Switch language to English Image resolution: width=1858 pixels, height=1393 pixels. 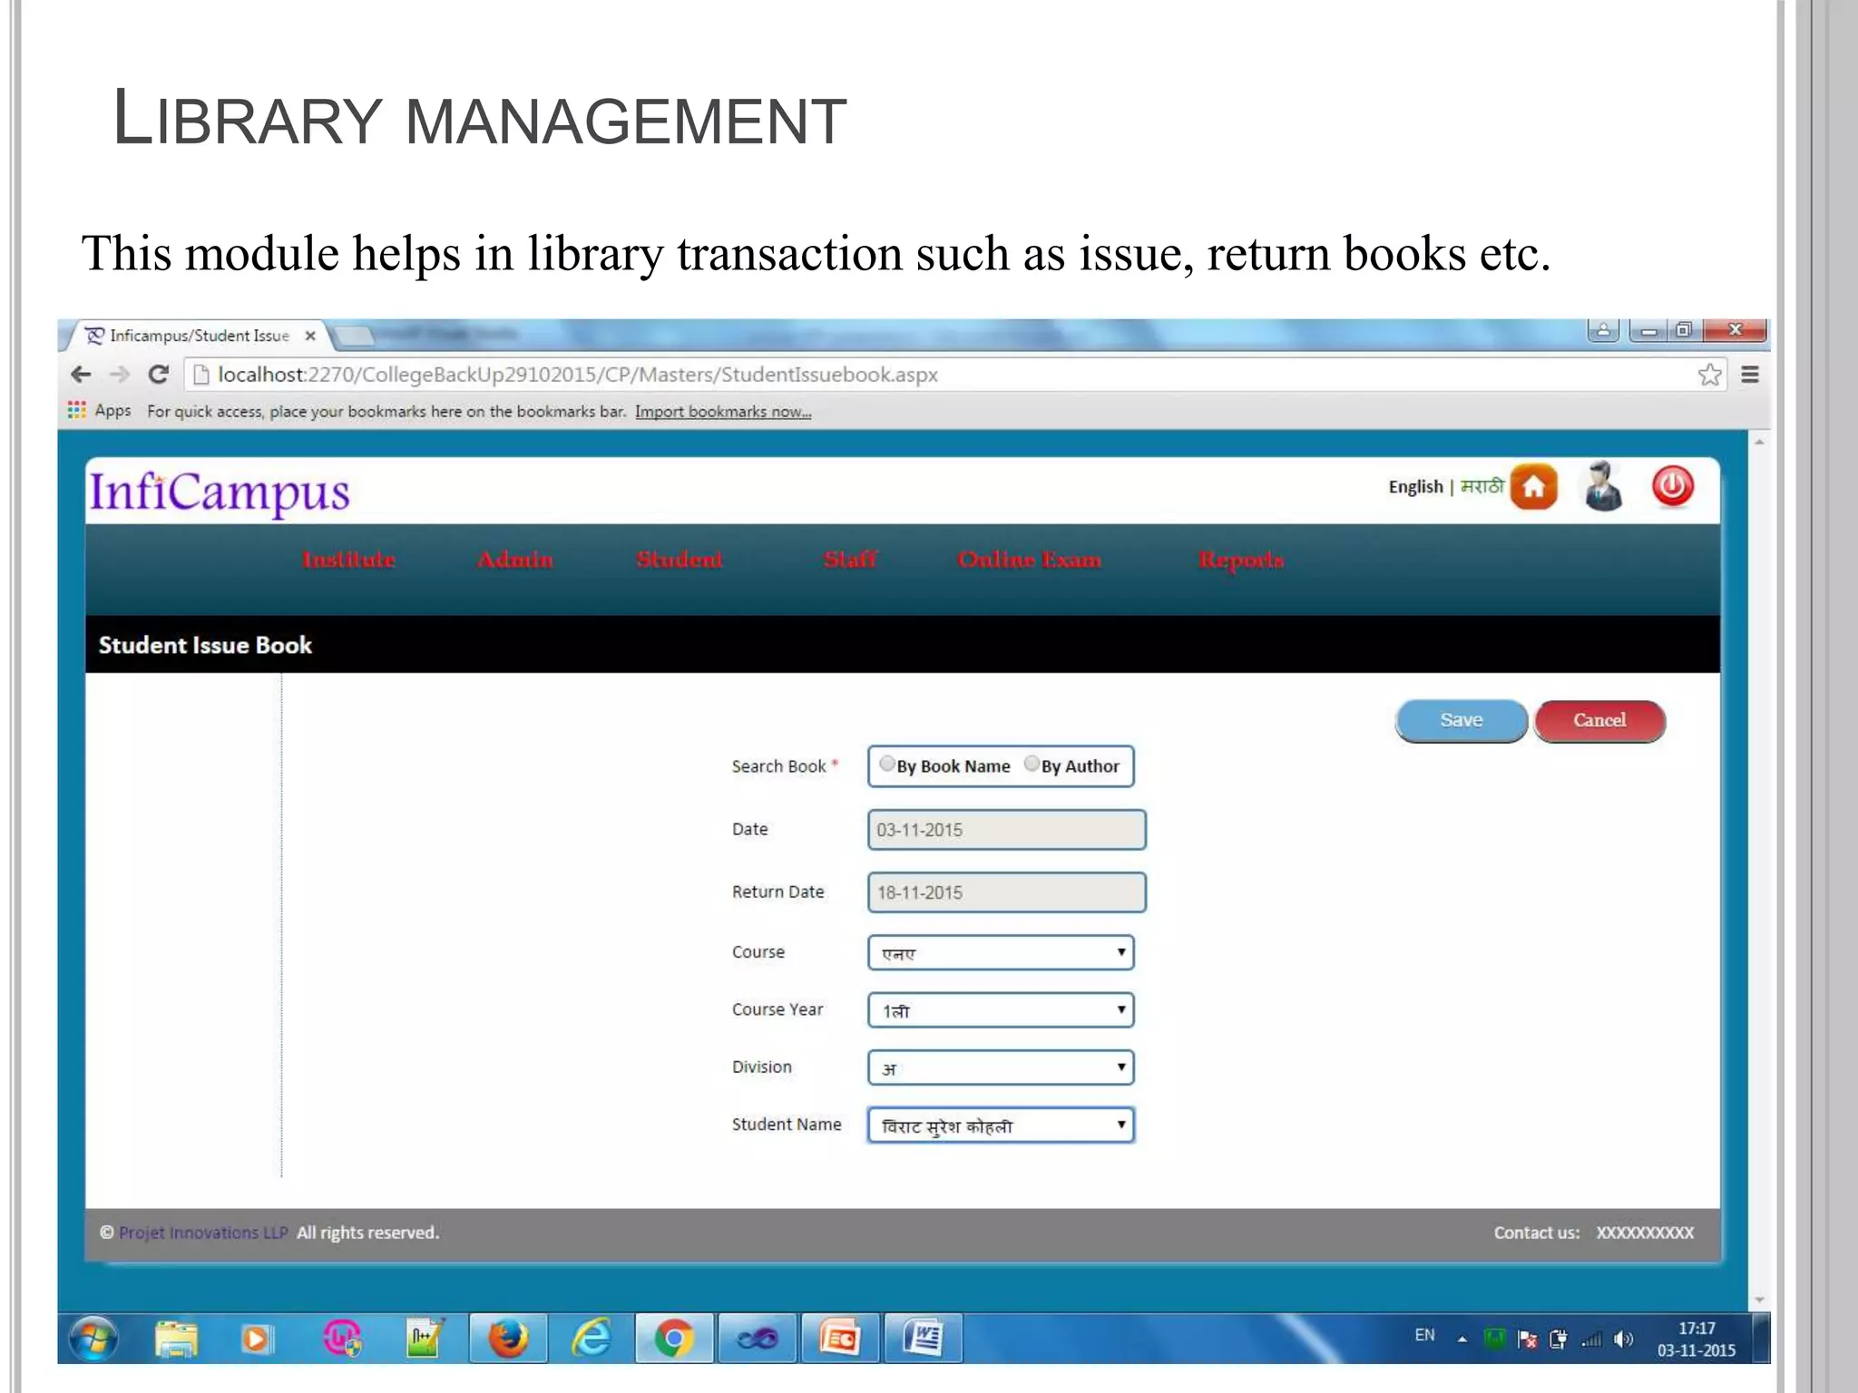[1415, 487]
